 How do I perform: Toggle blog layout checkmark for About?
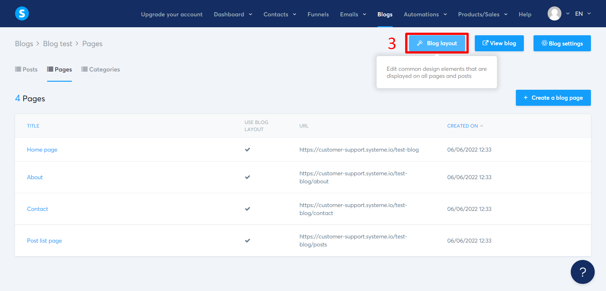click(x=247, y=177)
